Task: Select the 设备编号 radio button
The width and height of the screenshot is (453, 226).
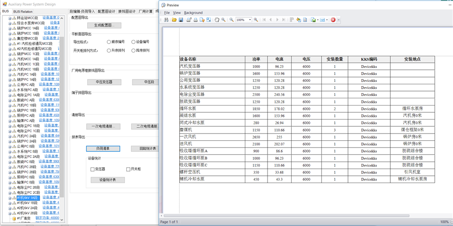Action: point(133,42)
